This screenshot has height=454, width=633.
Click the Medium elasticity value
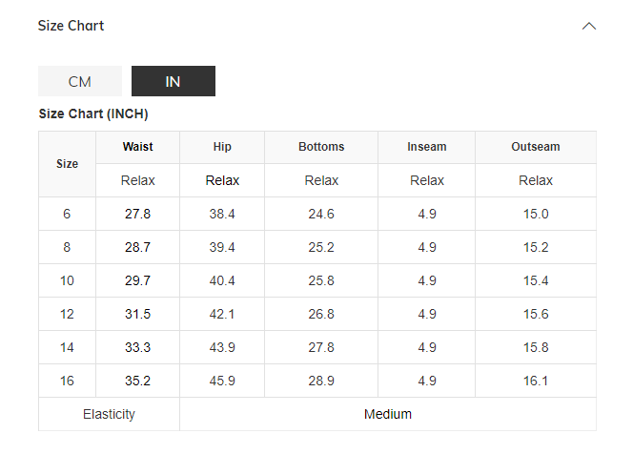pyautogui.click(x=388, y=414)
